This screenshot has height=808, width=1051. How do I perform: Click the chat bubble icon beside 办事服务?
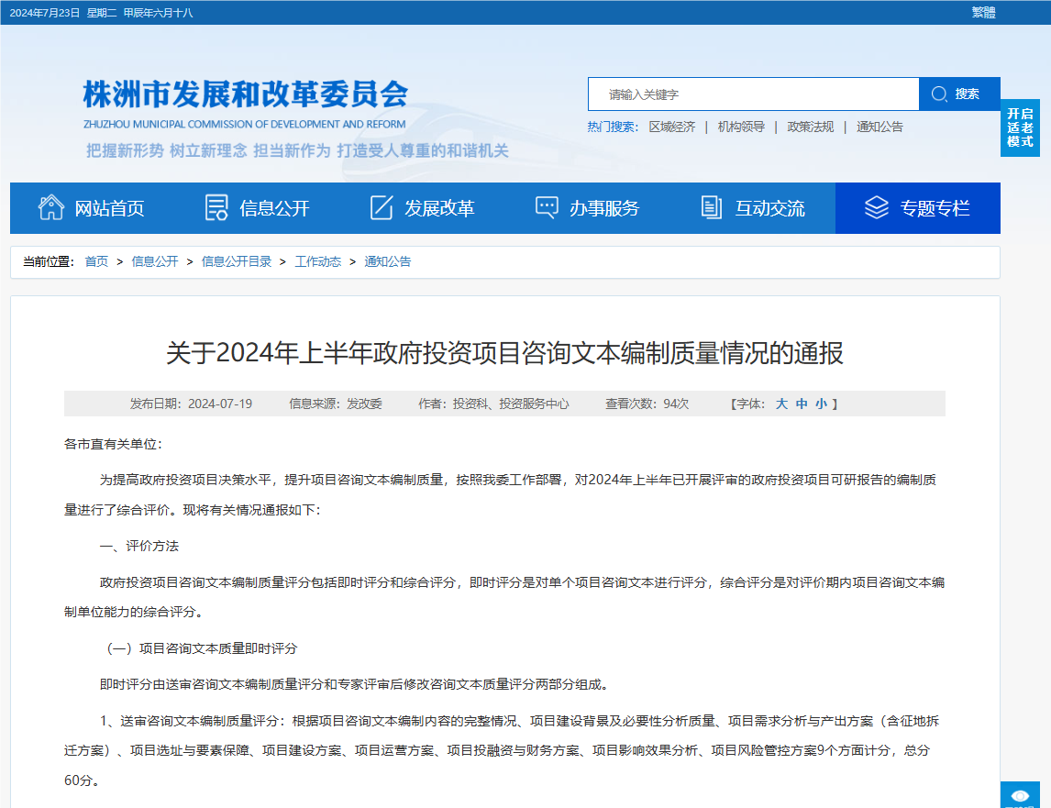[x=547, y=207]
